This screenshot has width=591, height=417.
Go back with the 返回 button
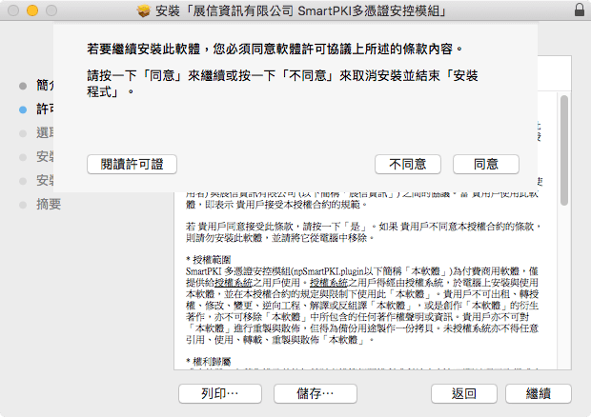coord(464,393)
